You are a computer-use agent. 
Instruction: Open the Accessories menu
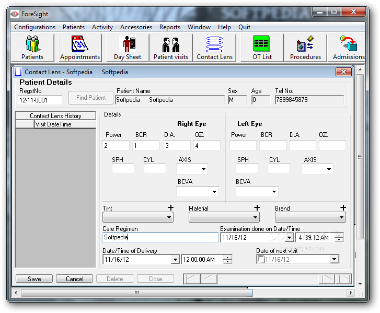(x=136, y=27)
